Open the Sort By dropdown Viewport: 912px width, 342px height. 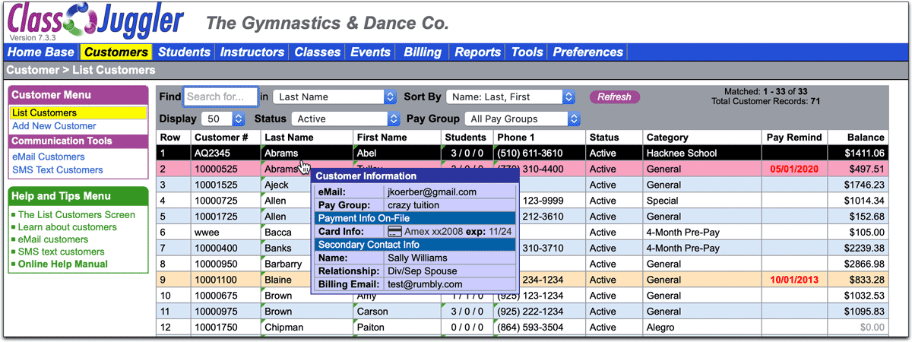coord(511,97)
